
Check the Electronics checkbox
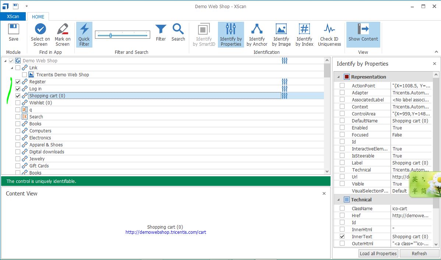click(18, 138)
